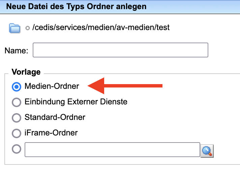Select the Standard-Ordner radio button
240x177 pixels.
coord(17,118)
